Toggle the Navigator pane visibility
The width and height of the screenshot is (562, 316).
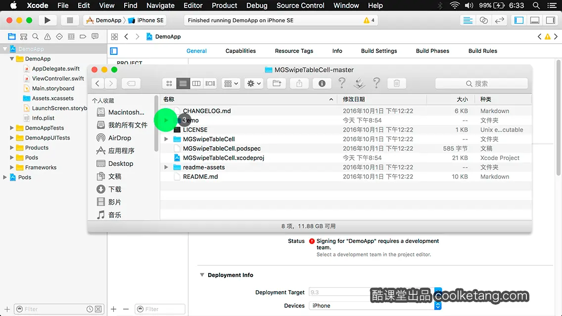click(519, 20)
